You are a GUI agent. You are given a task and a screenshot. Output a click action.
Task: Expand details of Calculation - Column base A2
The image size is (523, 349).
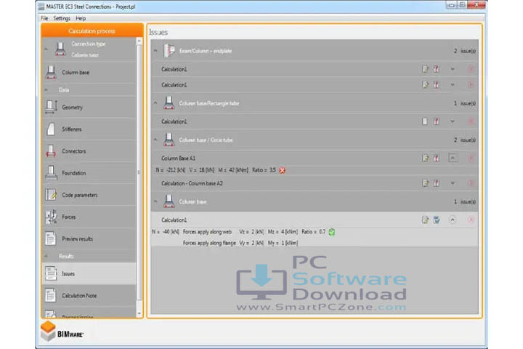click(x=453, y=183)
